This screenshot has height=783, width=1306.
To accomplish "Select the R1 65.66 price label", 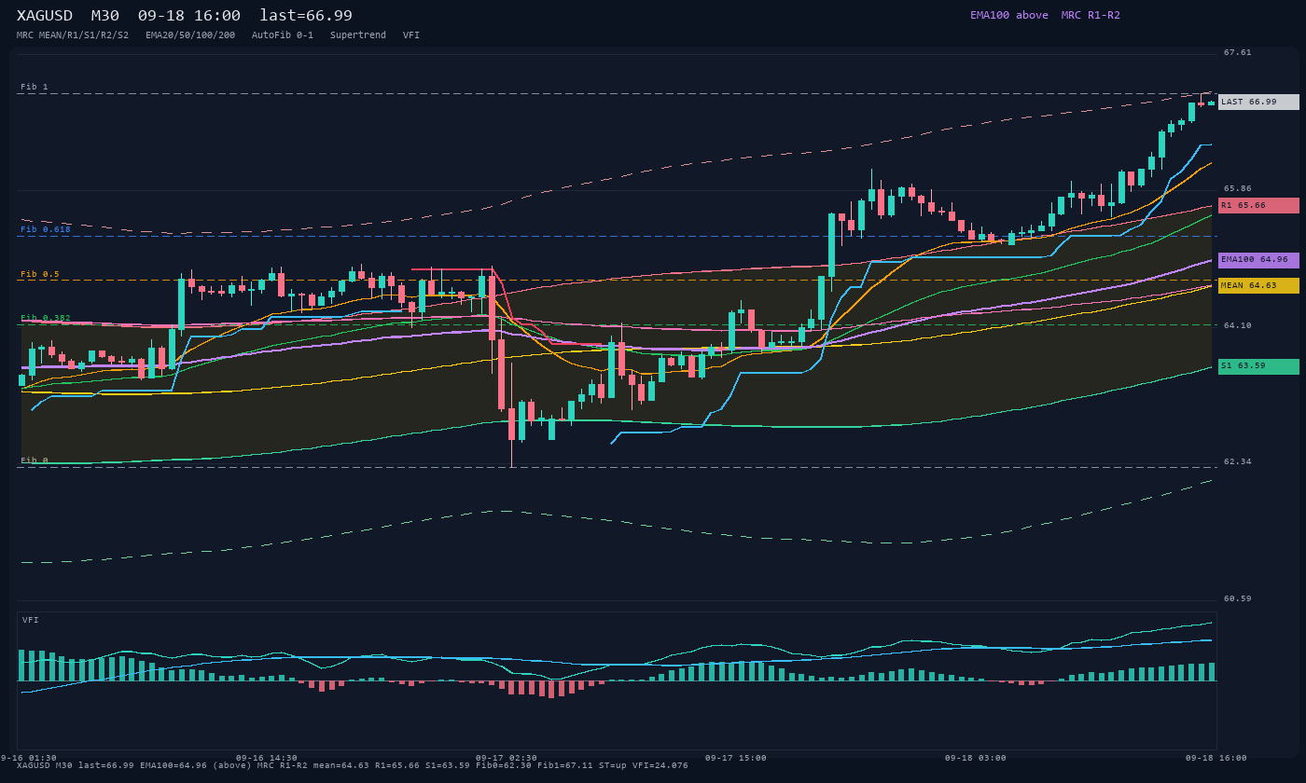I will 1258,205.
